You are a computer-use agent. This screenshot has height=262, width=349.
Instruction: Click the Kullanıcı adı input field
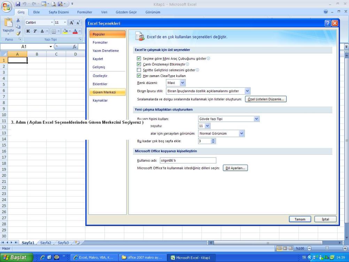tap(188, 161)
